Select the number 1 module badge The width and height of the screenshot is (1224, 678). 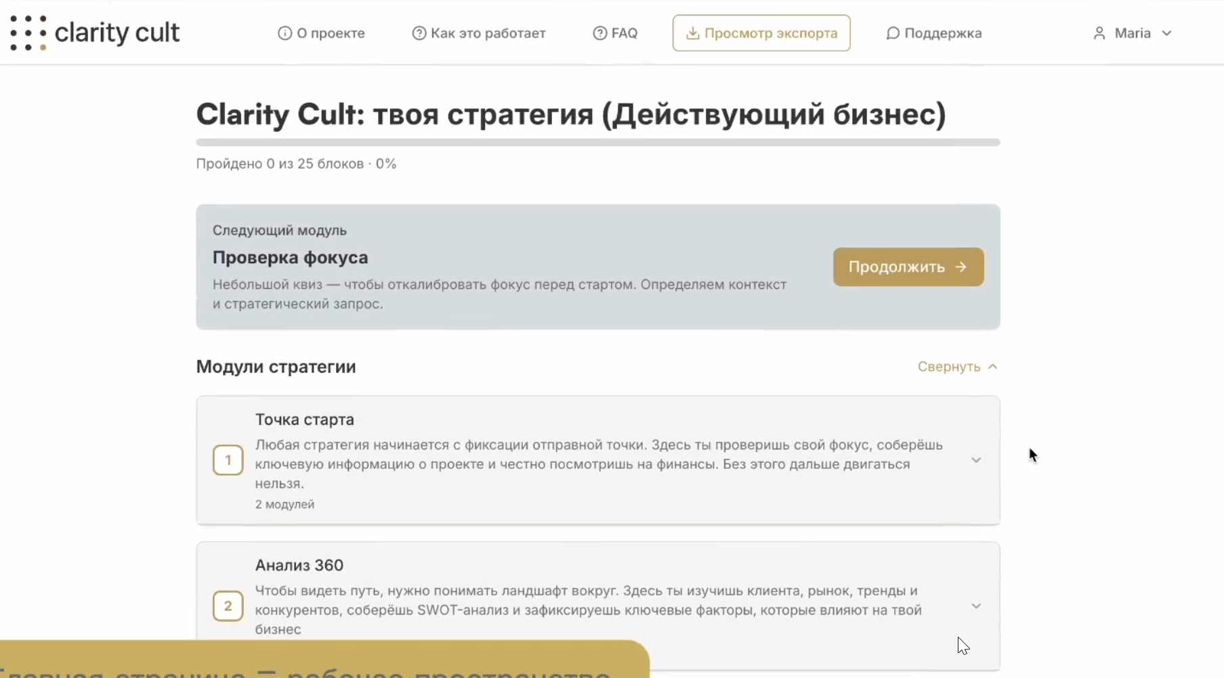click(228, 460)
